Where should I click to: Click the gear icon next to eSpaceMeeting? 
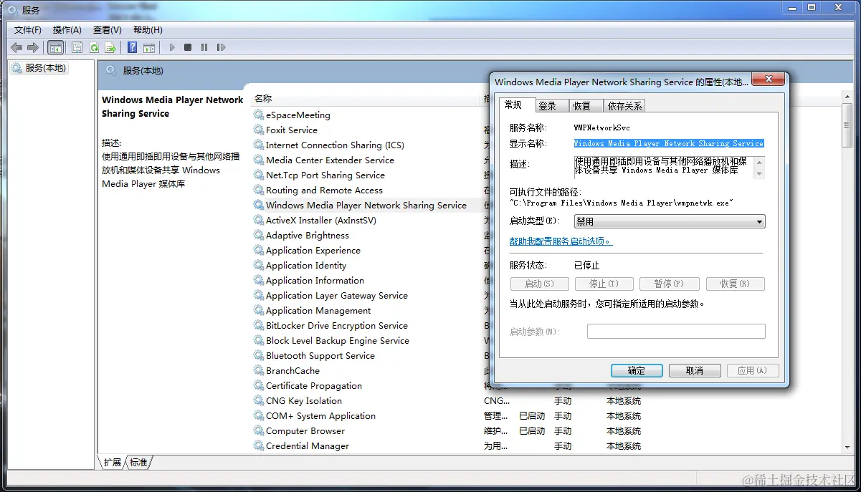tap(259, 115)
